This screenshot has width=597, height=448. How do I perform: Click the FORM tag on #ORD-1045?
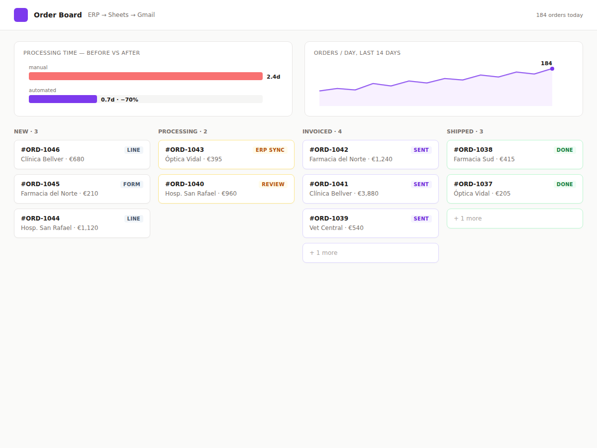(x=132, y=184)
